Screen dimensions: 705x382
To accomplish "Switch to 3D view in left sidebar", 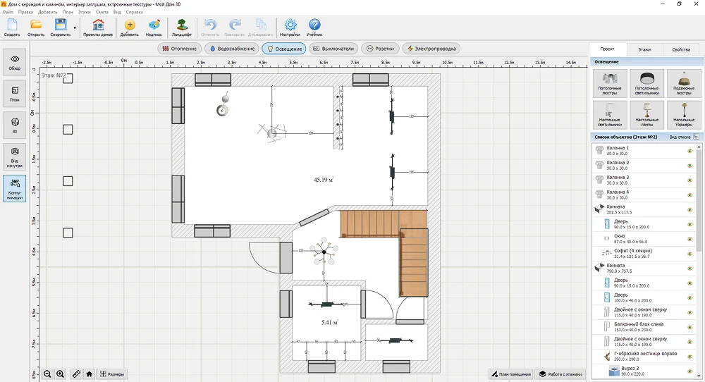I will [15, 125].
